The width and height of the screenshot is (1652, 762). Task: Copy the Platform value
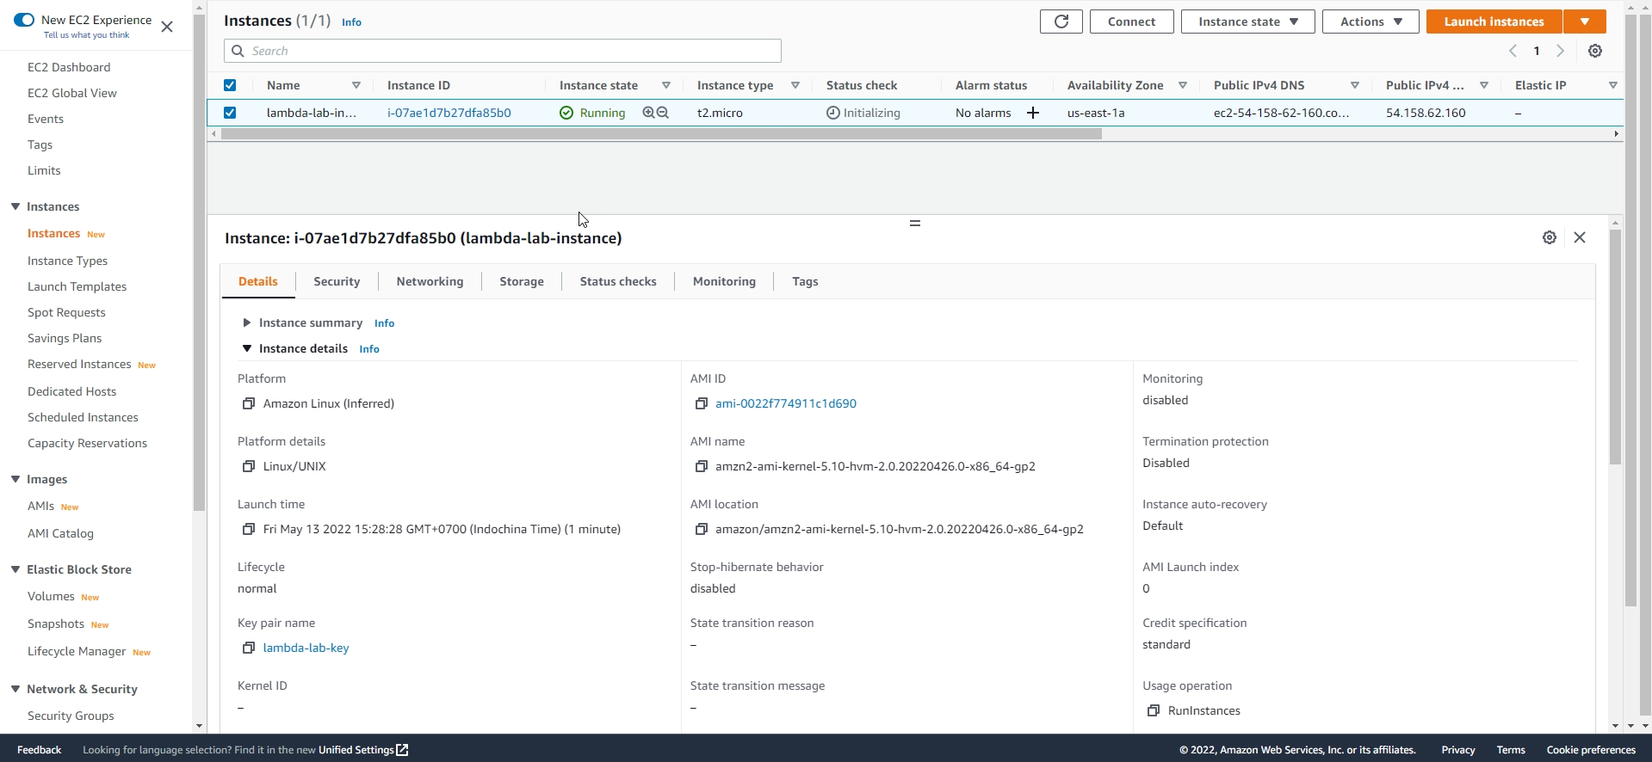click(x=249, y=403)
